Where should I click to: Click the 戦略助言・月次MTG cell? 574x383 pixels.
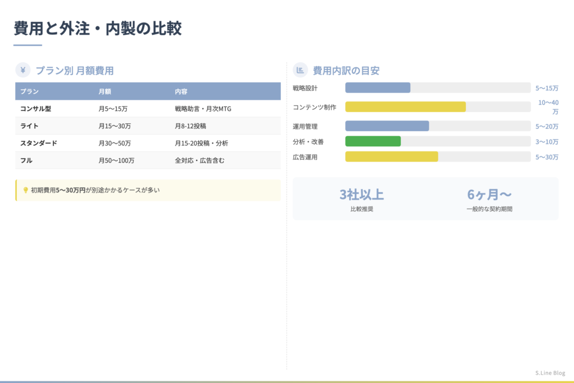[x=203, y=109]
